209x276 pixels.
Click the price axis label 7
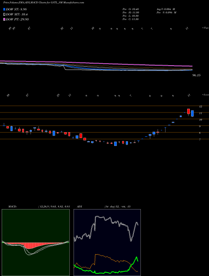(x=200, y=139)
